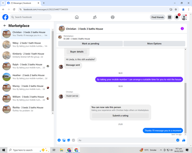Click Christian's avatar in the chat header
This screenshot has width=192, height=153.
pos(62,29)
